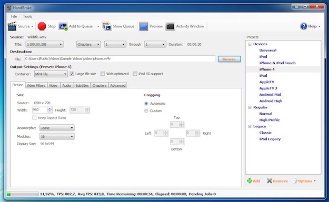Click the Width value field

click(x=40, y=110)
